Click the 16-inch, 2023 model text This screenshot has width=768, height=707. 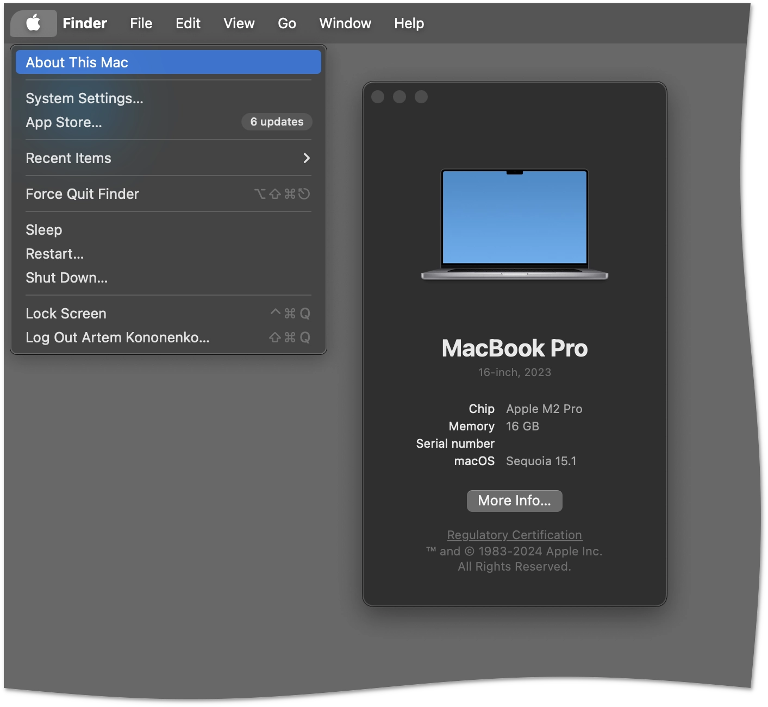[x=514, y=372]
